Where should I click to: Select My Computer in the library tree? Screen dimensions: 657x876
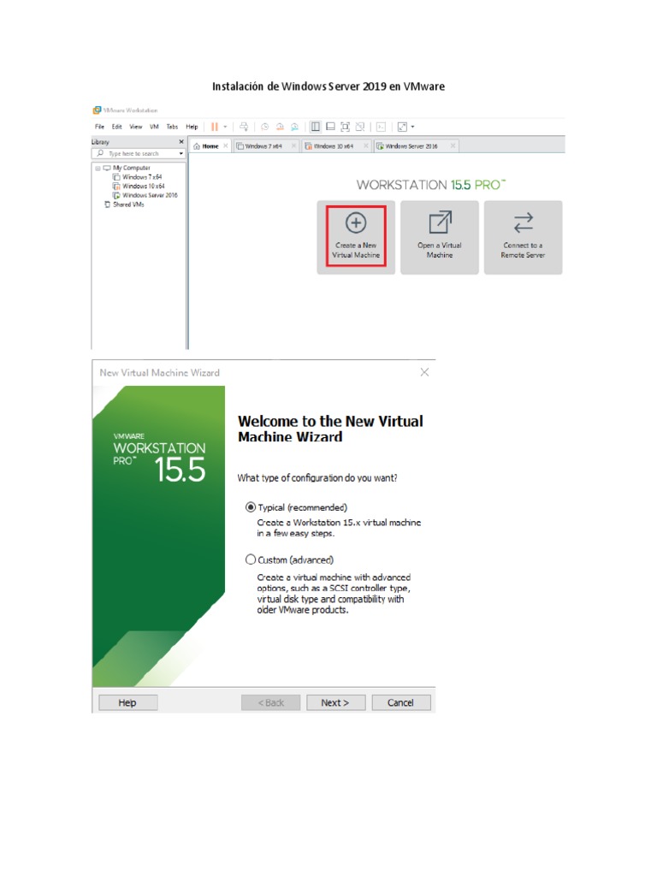(131, 168)
